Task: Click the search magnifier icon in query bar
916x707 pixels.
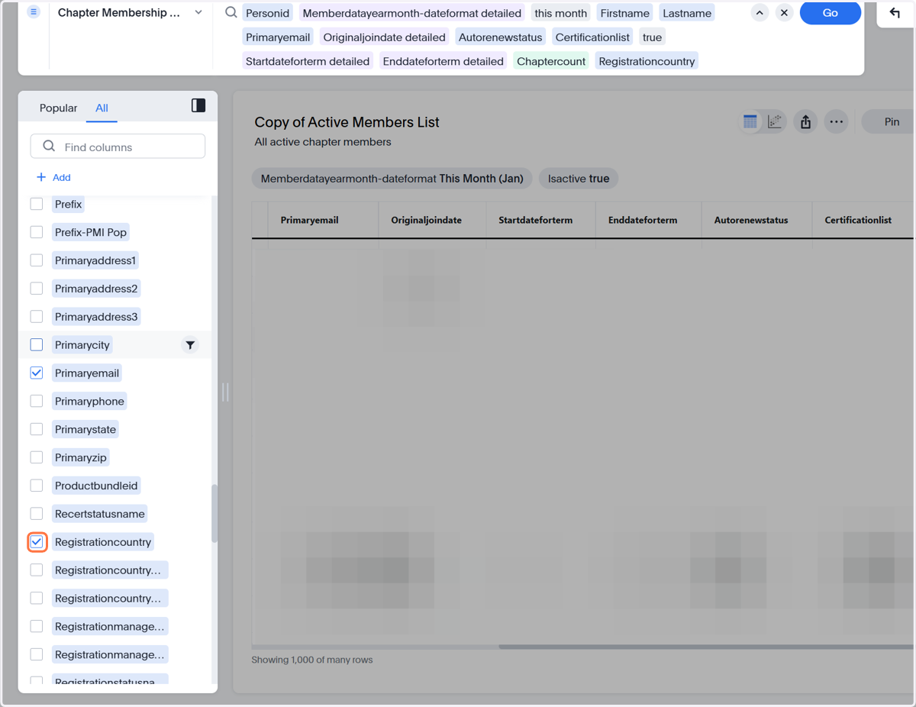Action: click(231, 12)
